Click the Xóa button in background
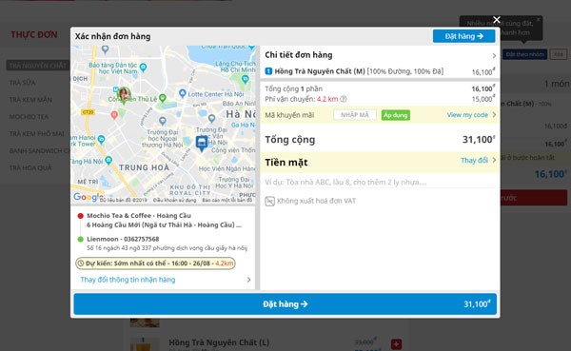This screenshot has width=571, height=351. click(559, 54)
